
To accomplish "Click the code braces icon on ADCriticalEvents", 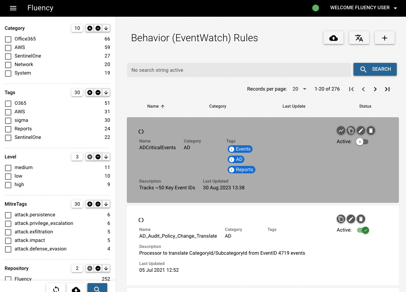I will click(141, 131).
